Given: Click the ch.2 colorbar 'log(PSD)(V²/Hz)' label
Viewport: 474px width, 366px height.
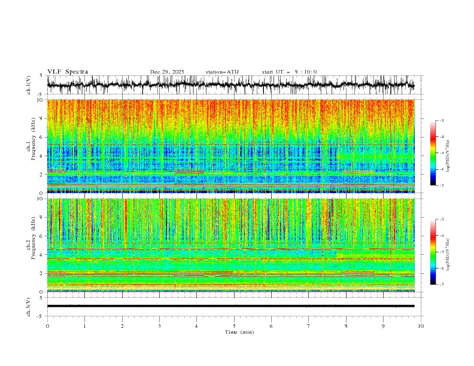Looking at the screenshot, I should 448,254.
